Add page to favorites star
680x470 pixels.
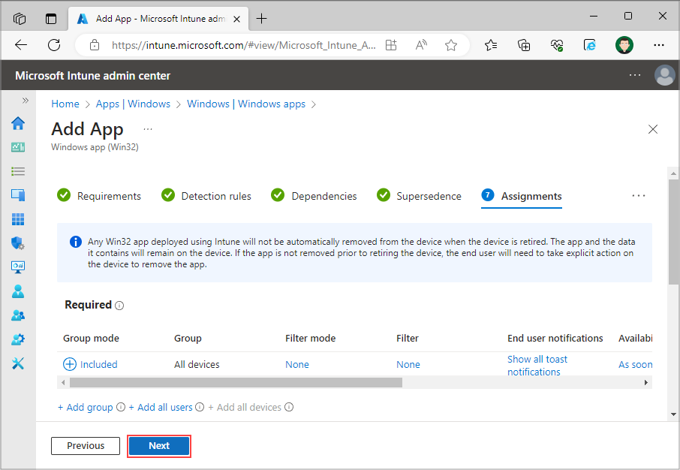(451, 45)
